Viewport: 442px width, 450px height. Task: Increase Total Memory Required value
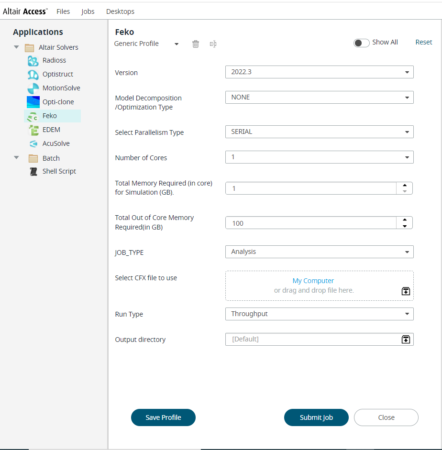(404, 186)
